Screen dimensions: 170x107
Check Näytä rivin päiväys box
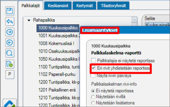point(93,75)
